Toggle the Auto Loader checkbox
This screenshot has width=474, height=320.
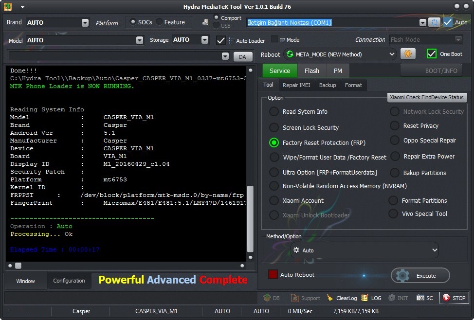(221, 40)
